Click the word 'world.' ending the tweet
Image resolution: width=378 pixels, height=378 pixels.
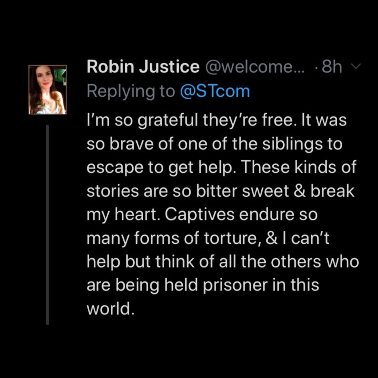[109, 309]
